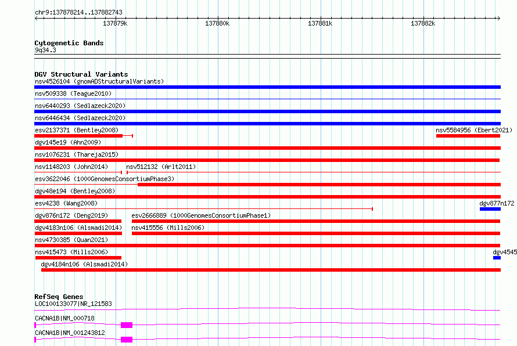517x346 pixels.
Task: Open variant nsv512132 (Arlt2011) label
Action: 161,167
